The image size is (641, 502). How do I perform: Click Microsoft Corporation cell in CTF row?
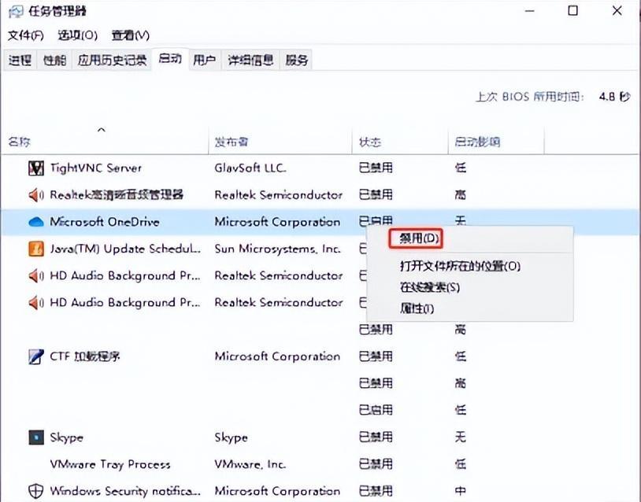[277, 356]
